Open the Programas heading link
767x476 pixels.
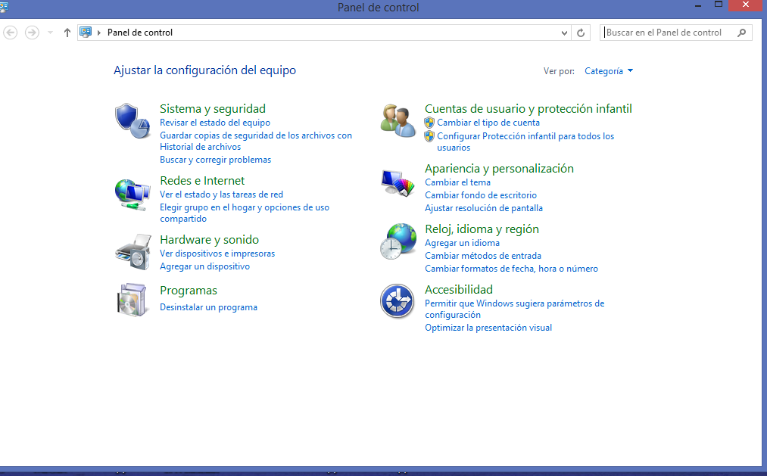coord(189,291)
